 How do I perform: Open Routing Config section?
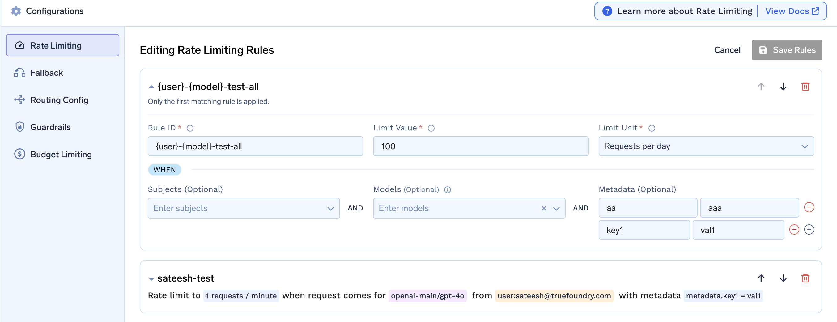click(x=63, y=100)
